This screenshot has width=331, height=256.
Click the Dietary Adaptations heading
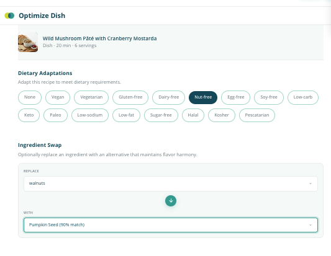[45, 73]
